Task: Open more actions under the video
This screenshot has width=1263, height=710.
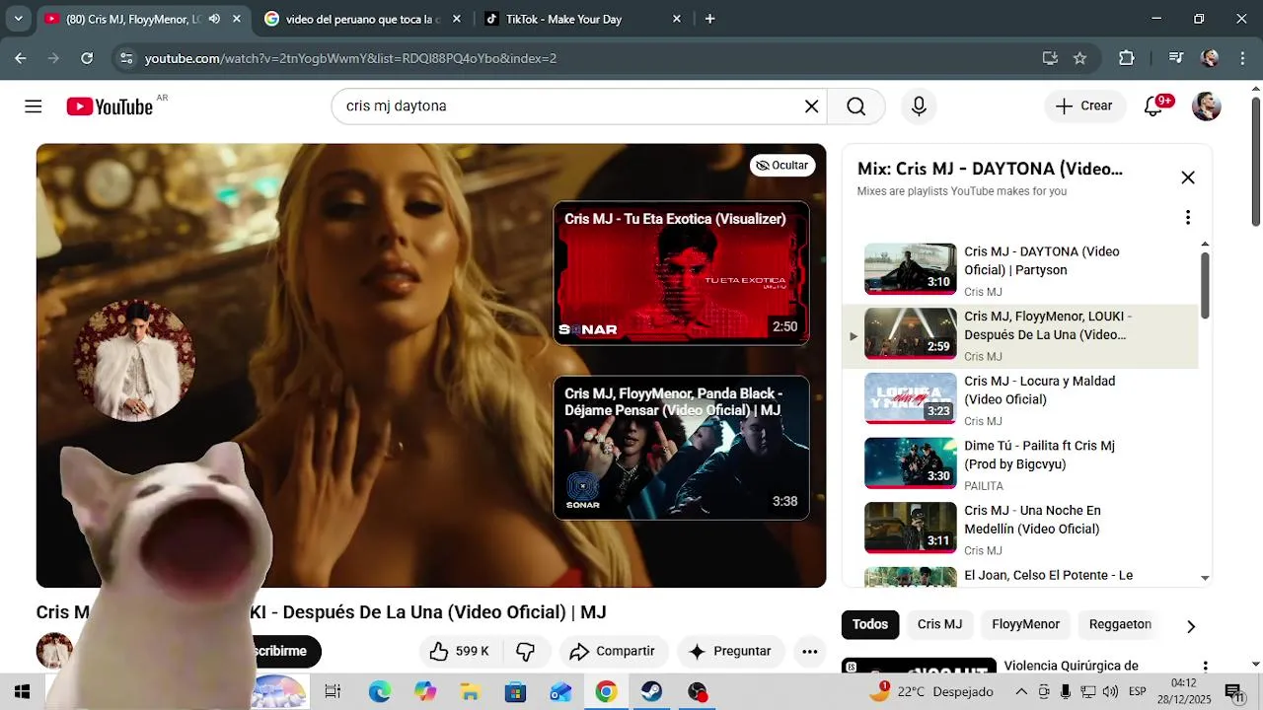Action: 809,651
